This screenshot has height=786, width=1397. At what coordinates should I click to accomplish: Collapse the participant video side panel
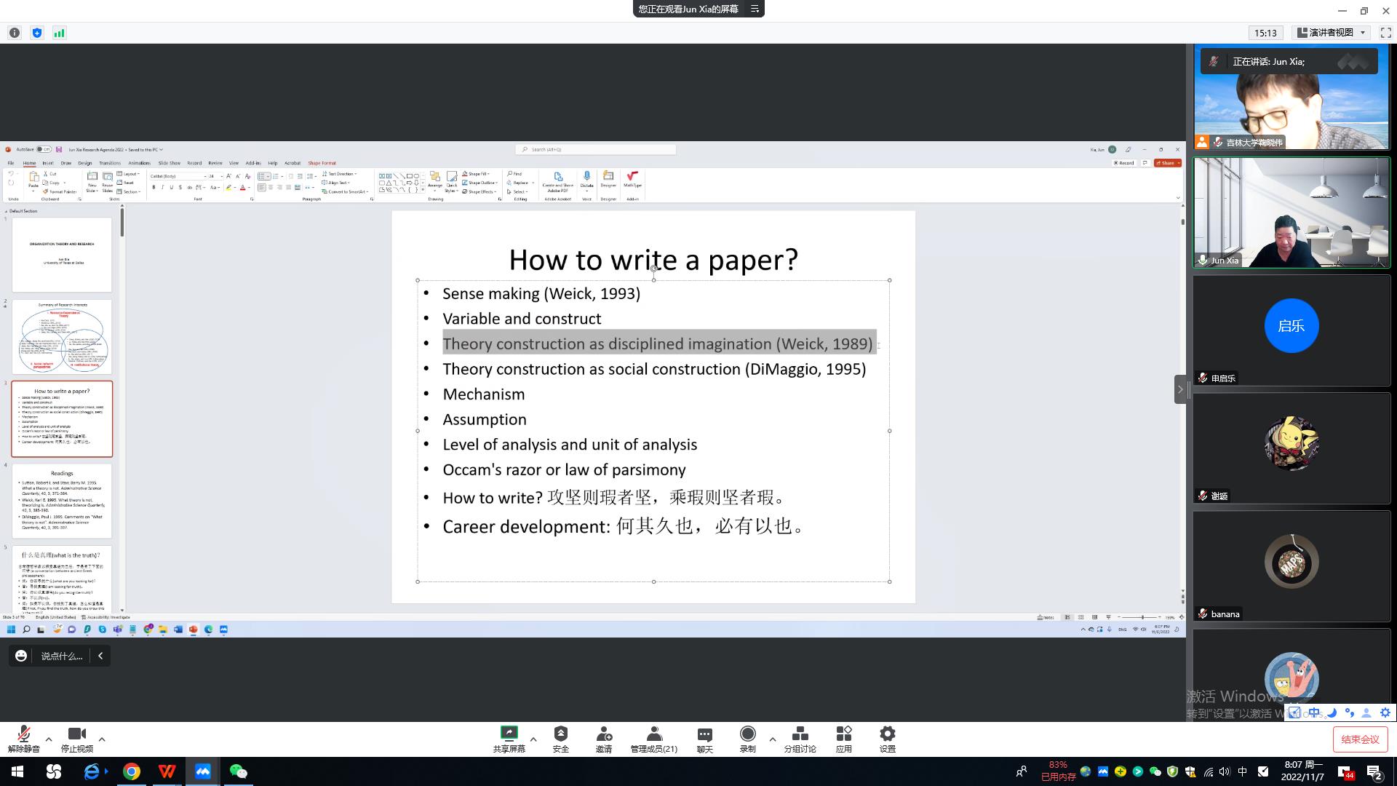coord(1180,389)
